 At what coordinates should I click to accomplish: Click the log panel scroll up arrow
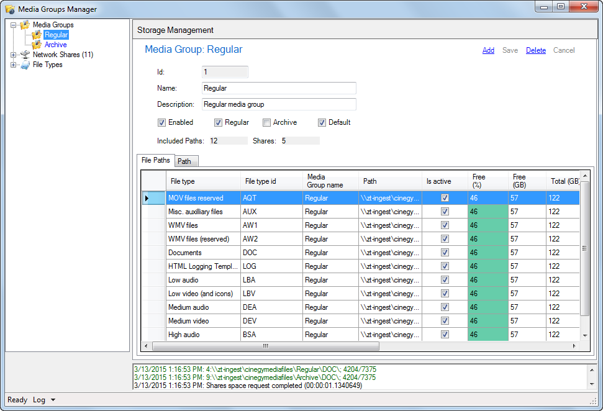coord(591,369)
